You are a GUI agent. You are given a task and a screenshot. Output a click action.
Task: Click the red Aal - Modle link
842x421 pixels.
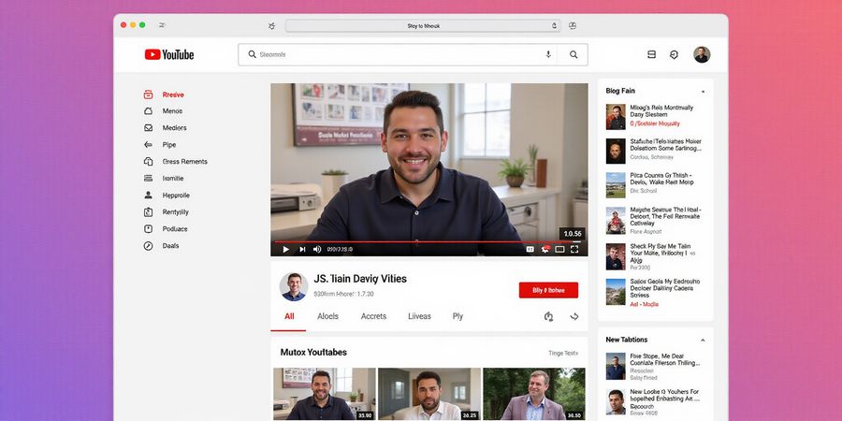click(x=644, y=304)
